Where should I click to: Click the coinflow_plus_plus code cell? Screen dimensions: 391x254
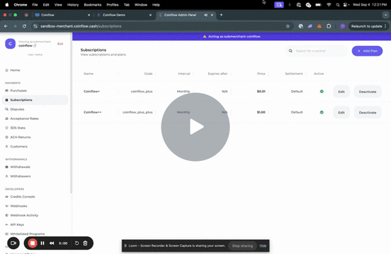pos(138,112)
